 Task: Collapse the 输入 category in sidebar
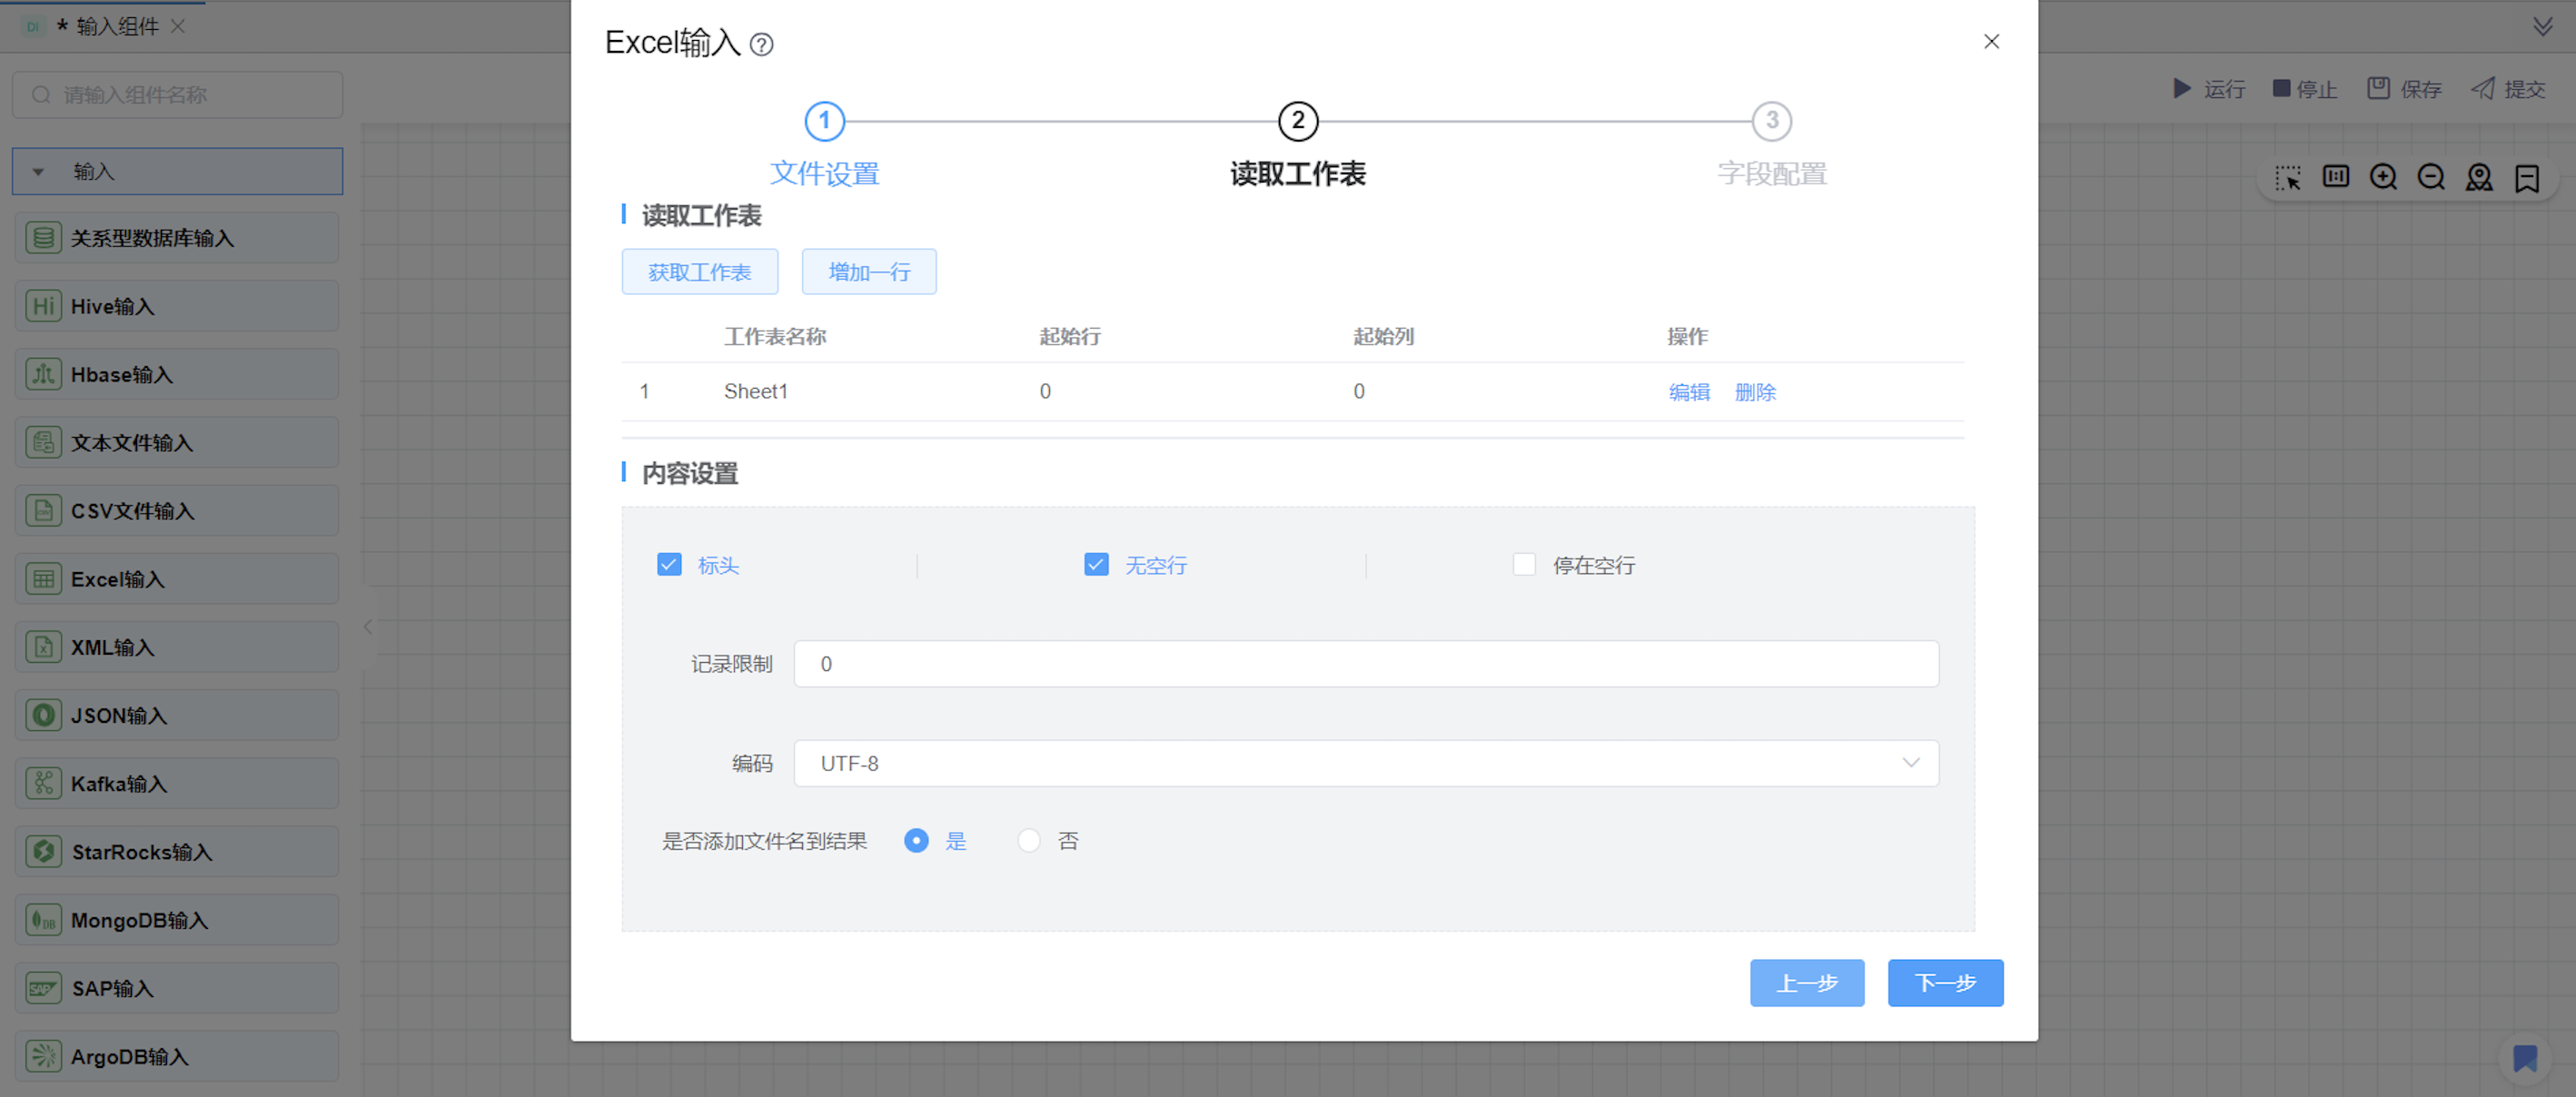tap(38, 172)
